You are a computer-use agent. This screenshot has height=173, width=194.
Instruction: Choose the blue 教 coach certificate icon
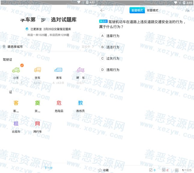pyautogui.click(x=80, y=103)
